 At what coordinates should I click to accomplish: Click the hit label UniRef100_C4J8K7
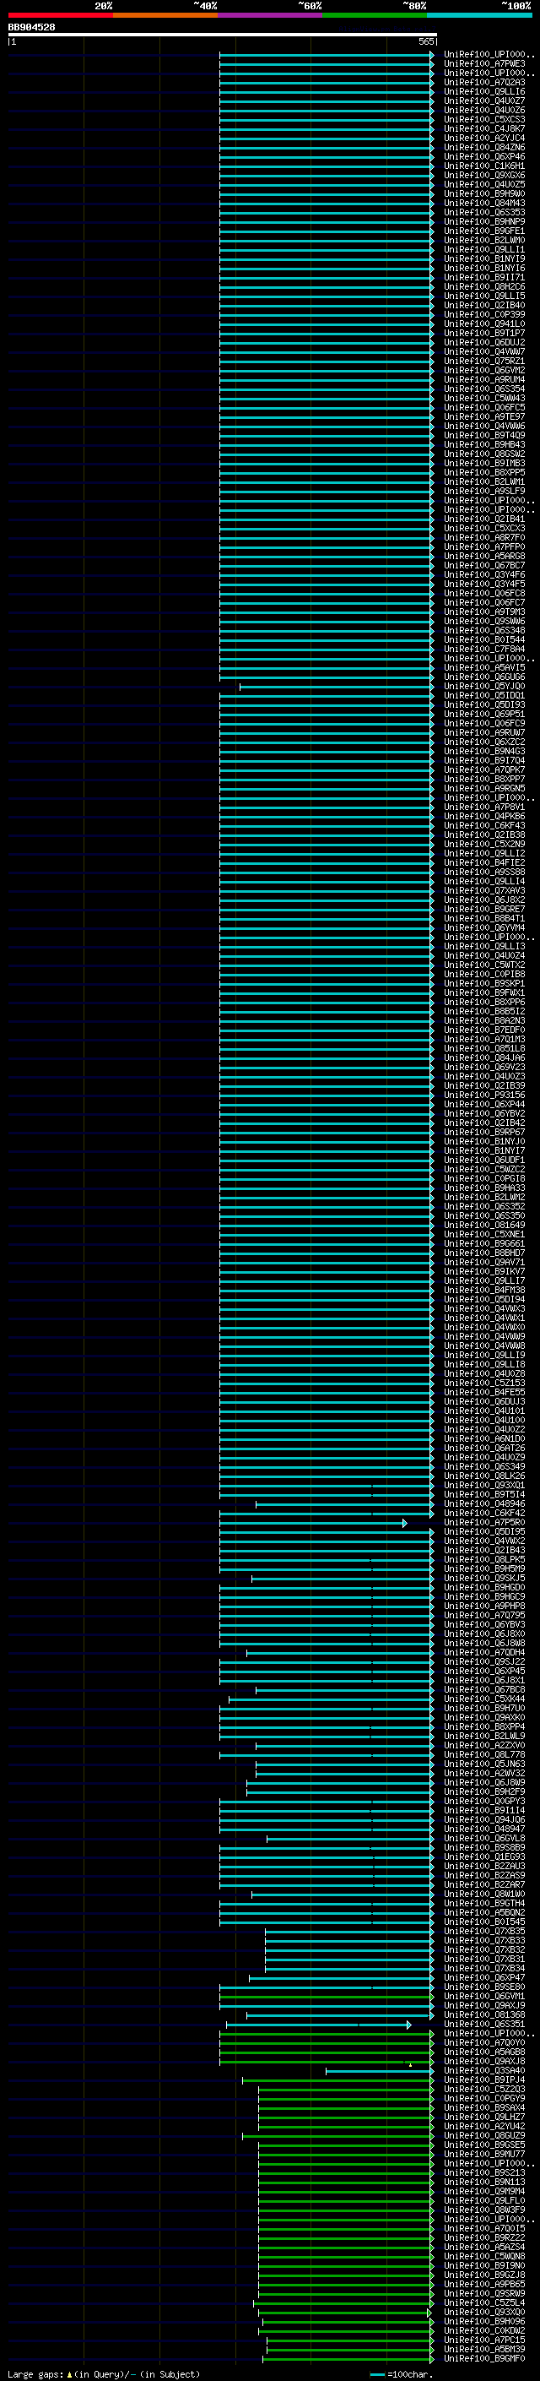click(484, 128)
